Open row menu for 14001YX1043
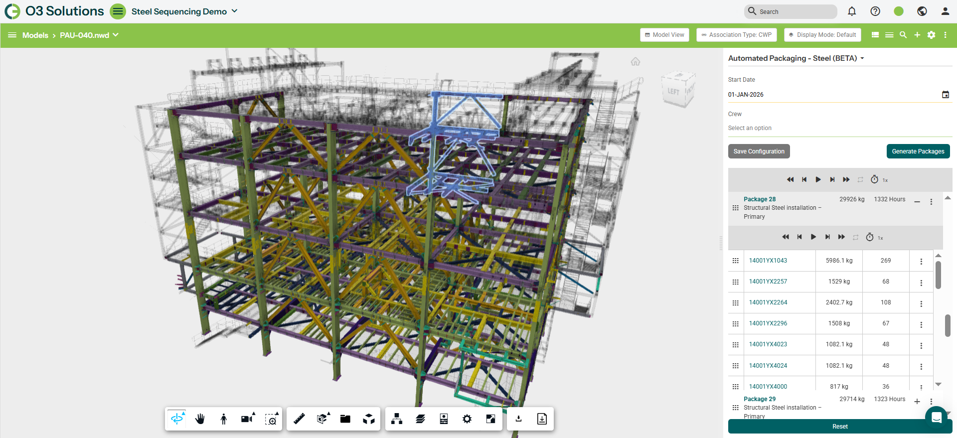 click(x=921, y=262)
